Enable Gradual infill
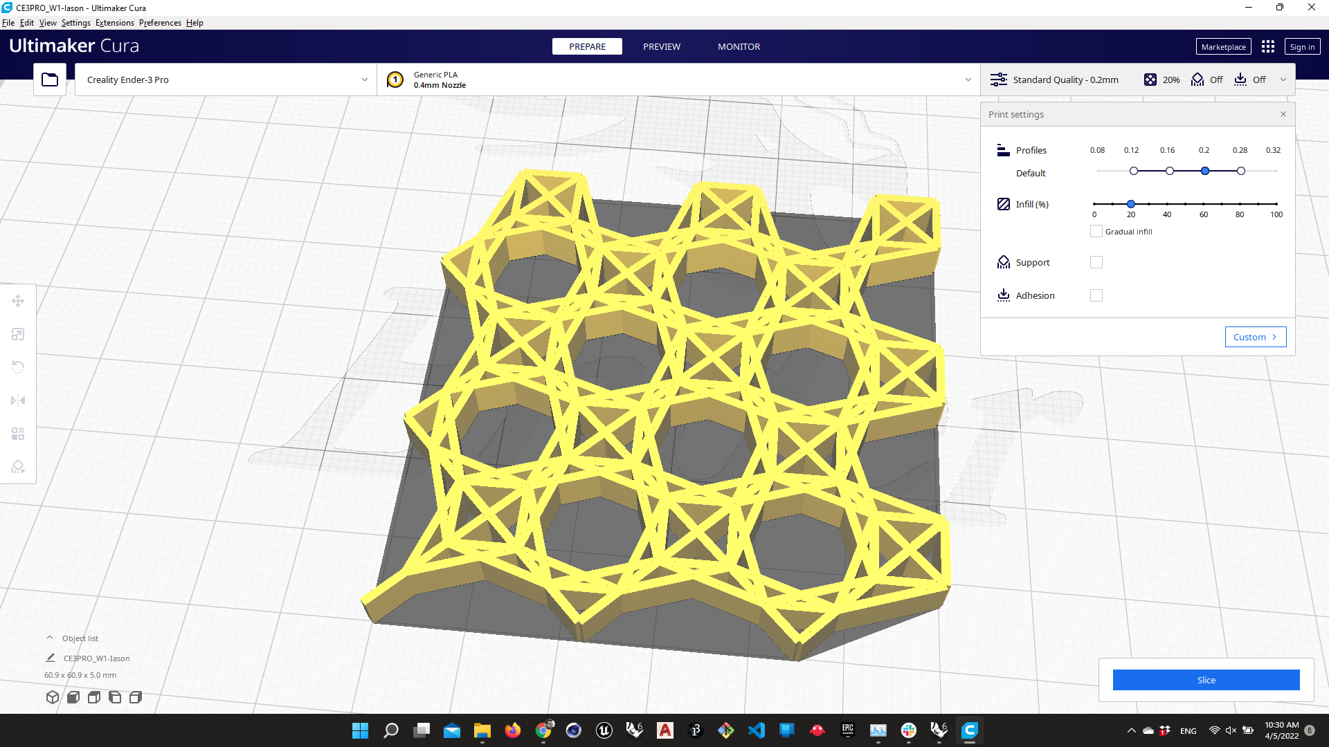This screenshot has height=747, width=1329. point(1096,231)
